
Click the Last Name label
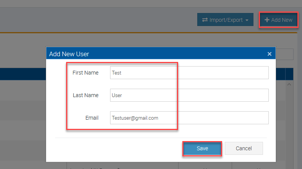(86, 95)
